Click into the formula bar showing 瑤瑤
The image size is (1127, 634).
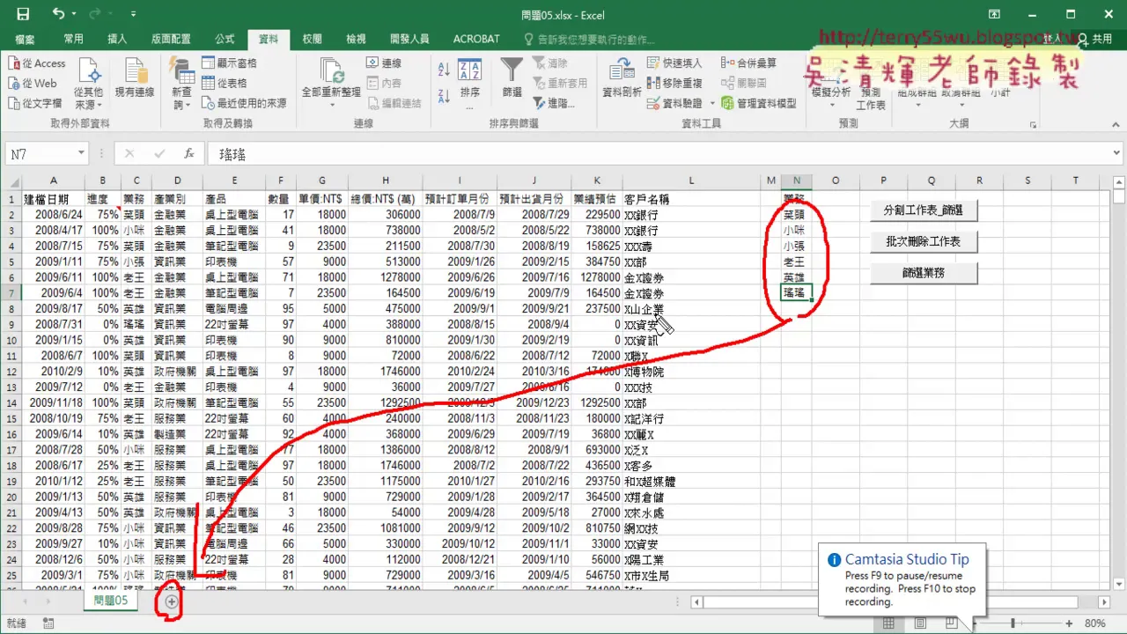[x=665, y=154]
